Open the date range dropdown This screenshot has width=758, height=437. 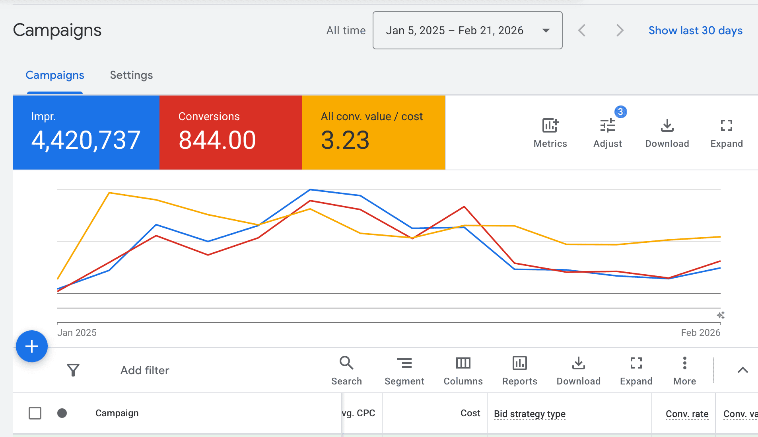coord(467,30)
